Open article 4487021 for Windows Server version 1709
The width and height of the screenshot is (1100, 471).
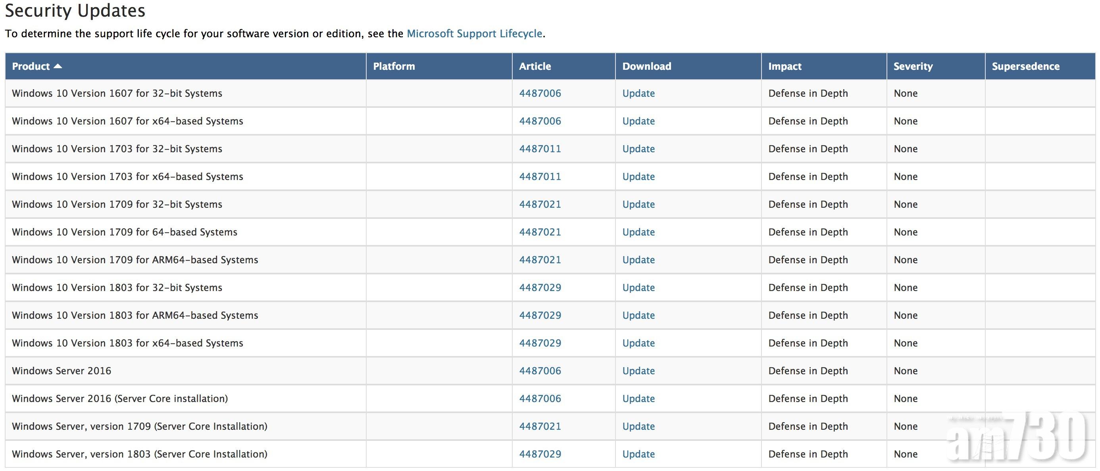[x=540, y=426]
